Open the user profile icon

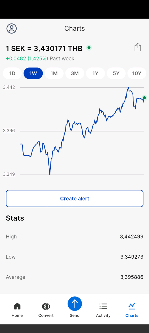click(12, 28)
